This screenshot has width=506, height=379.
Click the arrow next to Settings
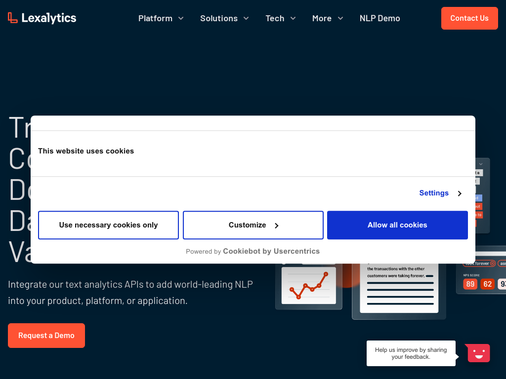pos(460,193)
